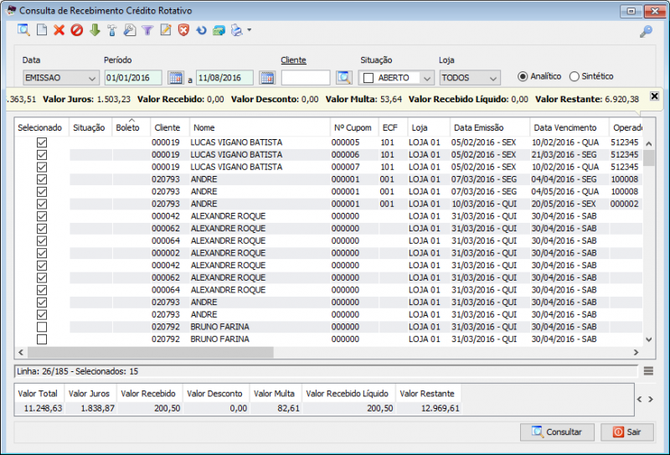This screenshot has height=455, width=670.
Task: Sort by the ECF column header
Action: (x=393, y=127)
